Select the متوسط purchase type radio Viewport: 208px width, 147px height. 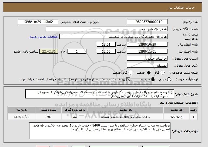click(x=153, y=79)
